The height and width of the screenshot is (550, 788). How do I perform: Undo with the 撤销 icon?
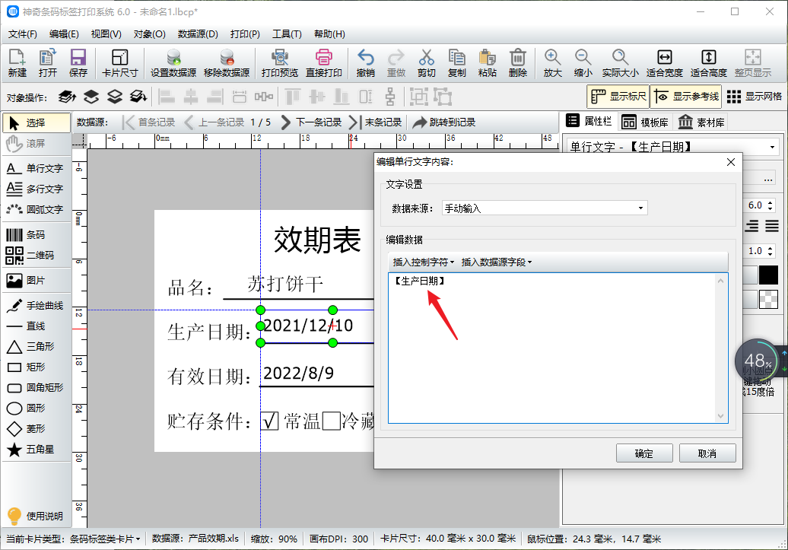365,63
